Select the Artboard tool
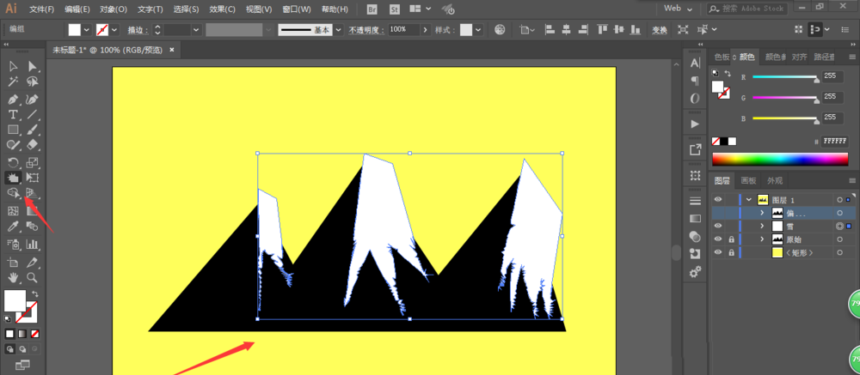Viewport: 860px width, 375px height. [13, 262]
